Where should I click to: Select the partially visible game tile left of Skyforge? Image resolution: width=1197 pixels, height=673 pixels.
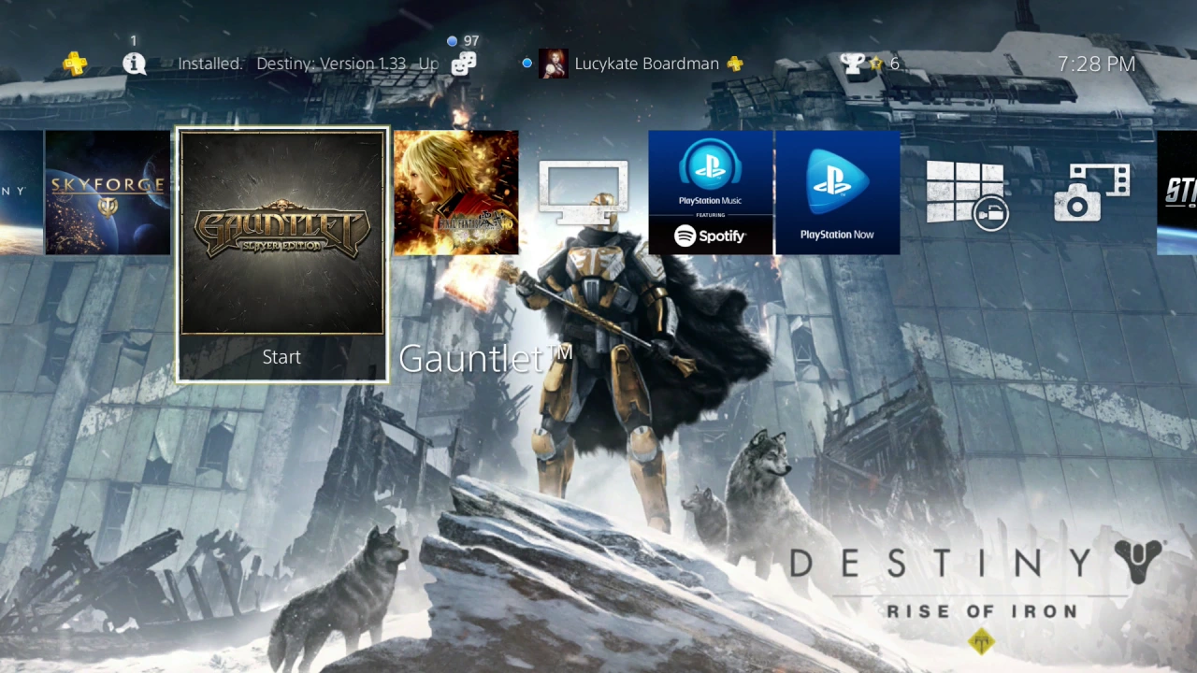[x=21, y=193]
